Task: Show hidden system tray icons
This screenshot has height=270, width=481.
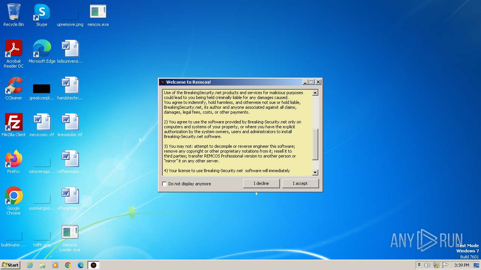Action: 419,265
